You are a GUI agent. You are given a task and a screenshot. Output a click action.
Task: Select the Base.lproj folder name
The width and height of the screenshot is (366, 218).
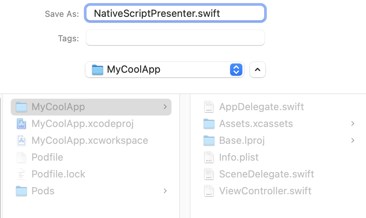click(242, 140)
